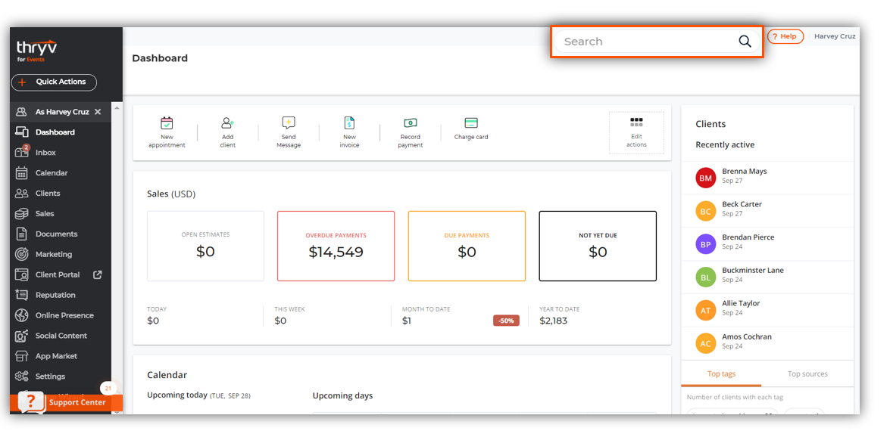
Task: Open Online Presence from the sidebar
Action: point(64,315)
